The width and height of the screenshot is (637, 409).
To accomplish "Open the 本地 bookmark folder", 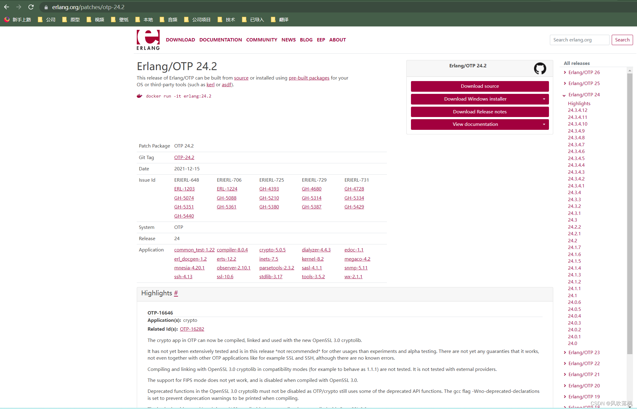I will [144, 20].
